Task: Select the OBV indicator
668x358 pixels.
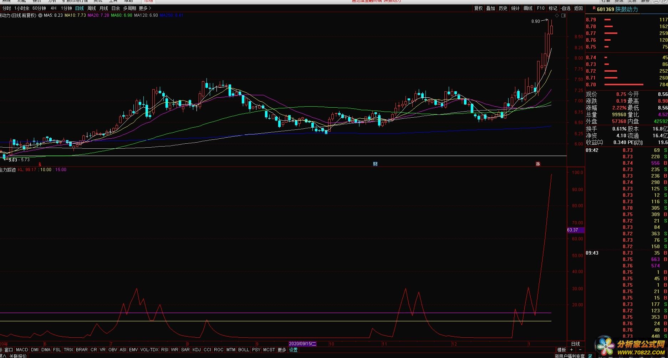Action: 113,350
